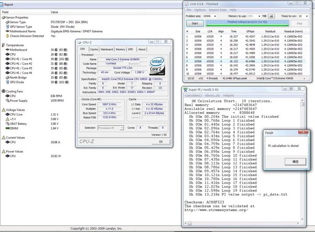Viewport: 315px width, 232px height.
Task: Open the File menu in LinX
Action: point(189,10)
